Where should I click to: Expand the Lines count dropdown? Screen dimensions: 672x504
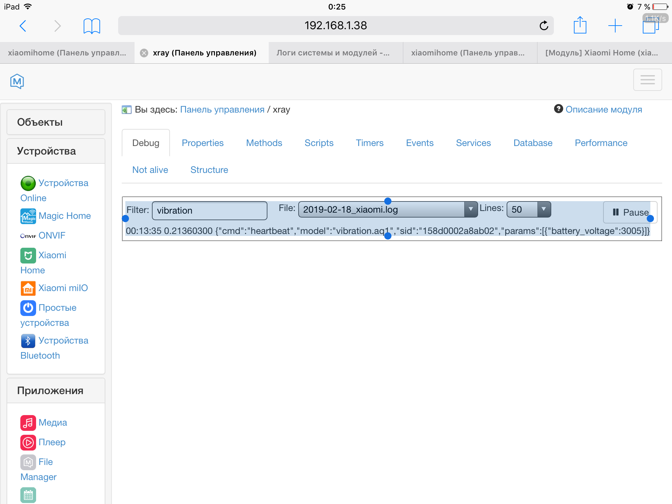tap(528, 209)
